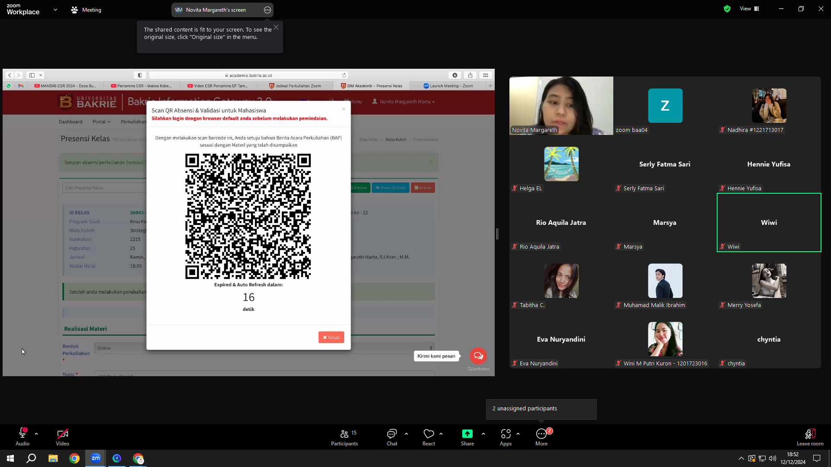831x467 pixels.
Task: Start camera with Video button
Action: [x=62, y=437]
